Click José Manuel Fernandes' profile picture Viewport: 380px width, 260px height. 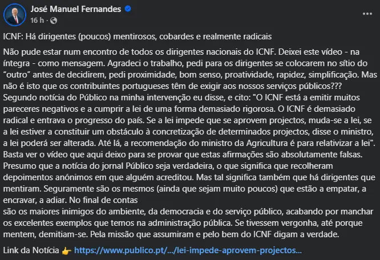click(15, 15)
